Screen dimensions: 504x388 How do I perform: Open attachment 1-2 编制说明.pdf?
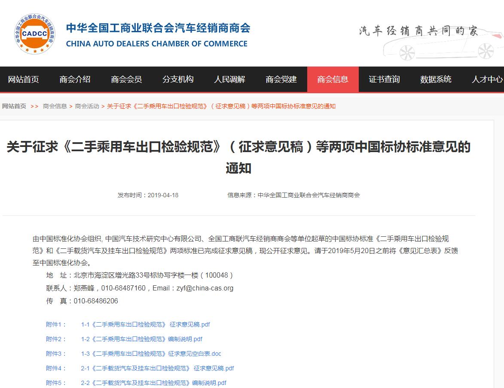(x=142, y=339)
